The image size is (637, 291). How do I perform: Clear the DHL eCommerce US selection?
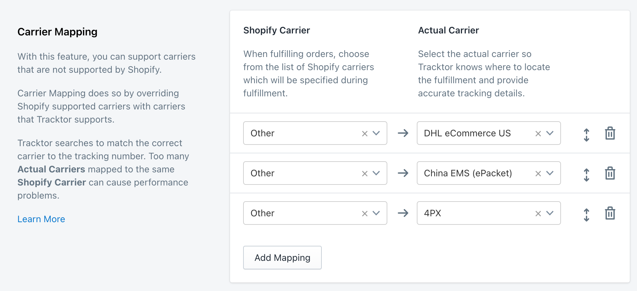538,134
